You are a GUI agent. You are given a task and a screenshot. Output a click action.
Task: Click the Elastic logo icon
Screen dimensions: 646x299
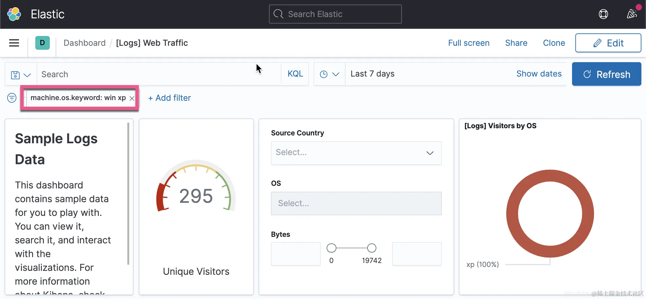click(x=14, y=14)
